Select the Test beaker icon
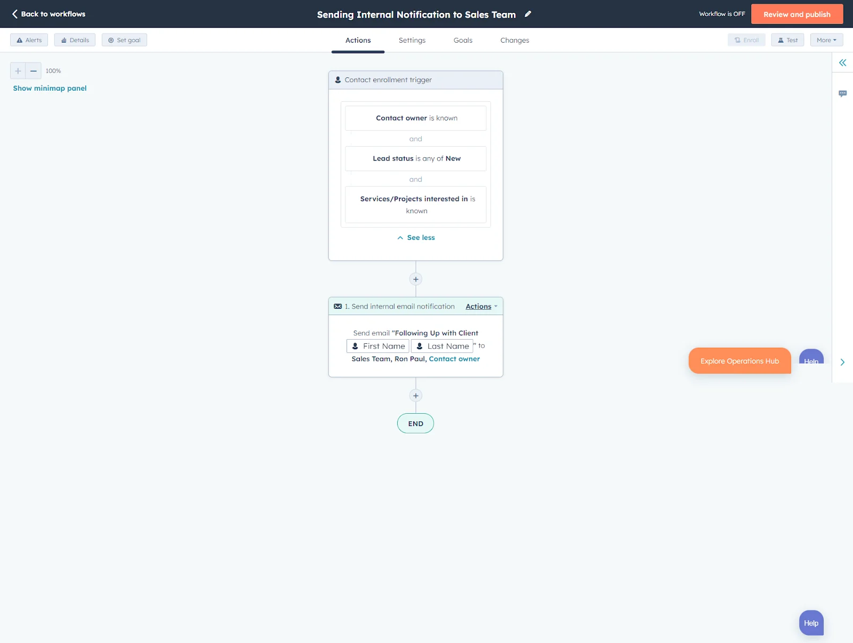Viewport: 853px width, 643px height. [x=780, y=39]
